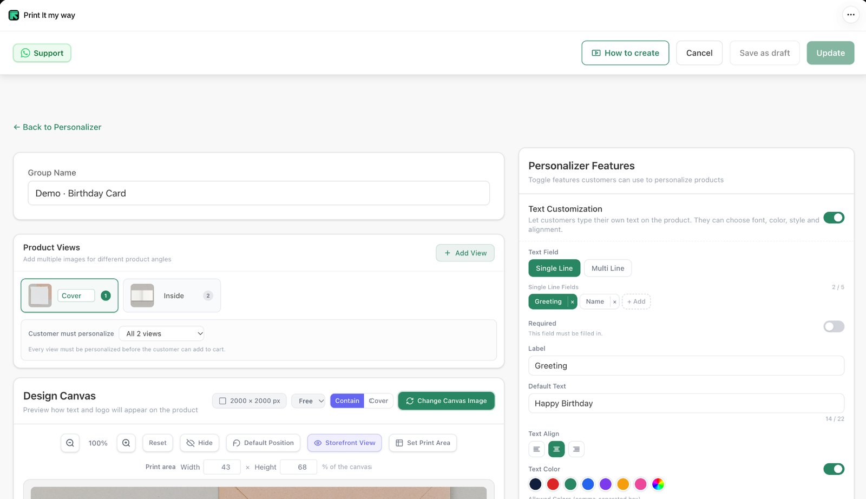Switch to Single Line text field
This screenshot has height=499, width=866.
[x=554, y=268]
